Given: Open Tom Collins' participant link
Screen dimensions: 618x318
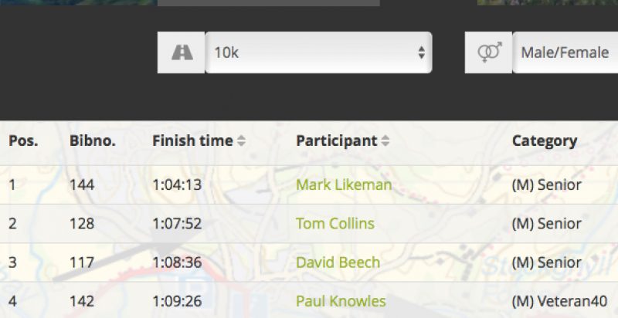Looking at the screenshot, I should tap(335, 224).
